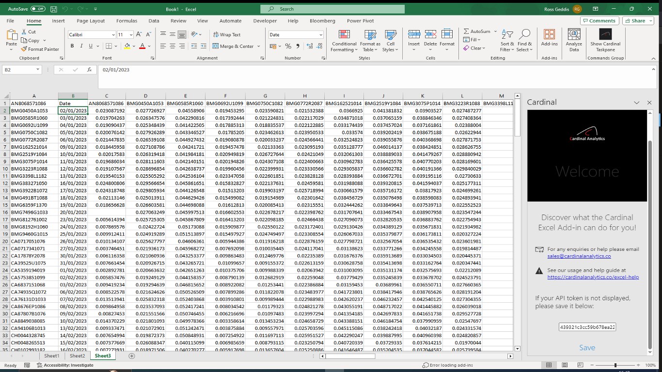Click Save in Cardinal pane
The width and height of the screenshot is (662, 372).
point(587,347)
